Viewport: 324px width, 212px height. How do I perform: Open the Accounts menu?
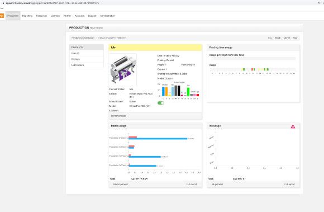(79, 16)
